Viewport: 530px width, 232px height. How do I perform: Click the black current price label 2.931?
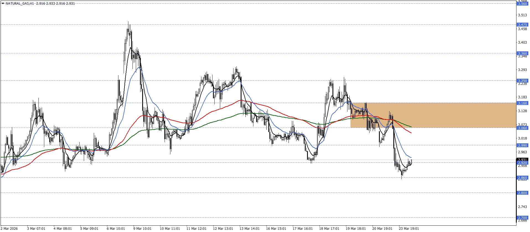[x=522, y=159]
